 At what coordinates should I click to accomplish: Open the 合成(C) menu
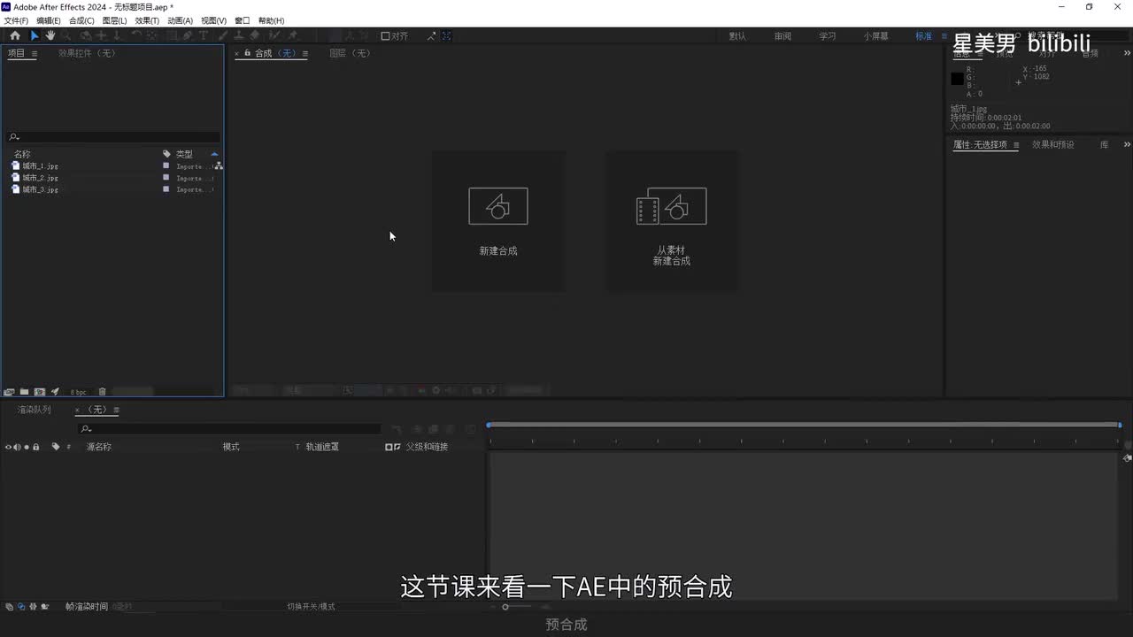tap(81, 20)
